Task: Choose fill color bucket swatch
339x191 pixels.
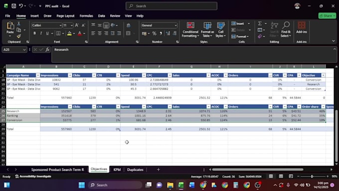Action: pyautogui.click(x=69, y=33)
